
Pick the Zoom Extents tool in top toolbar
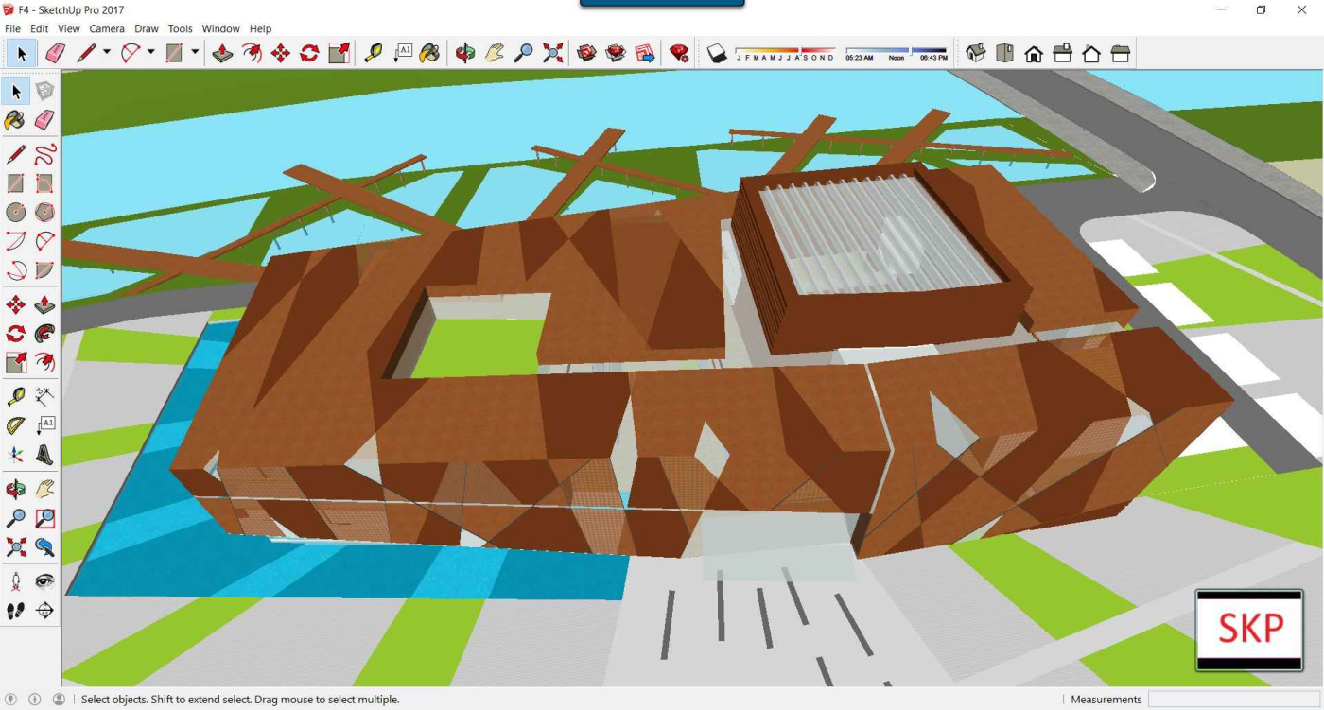click(x=553, y=53)
